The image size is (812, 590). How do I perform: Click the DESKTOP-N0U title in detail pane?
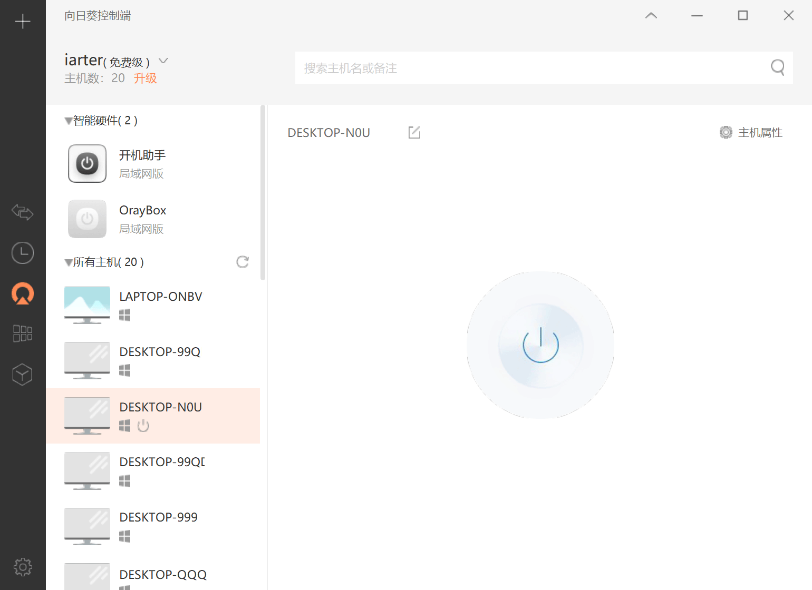[328, 133]
